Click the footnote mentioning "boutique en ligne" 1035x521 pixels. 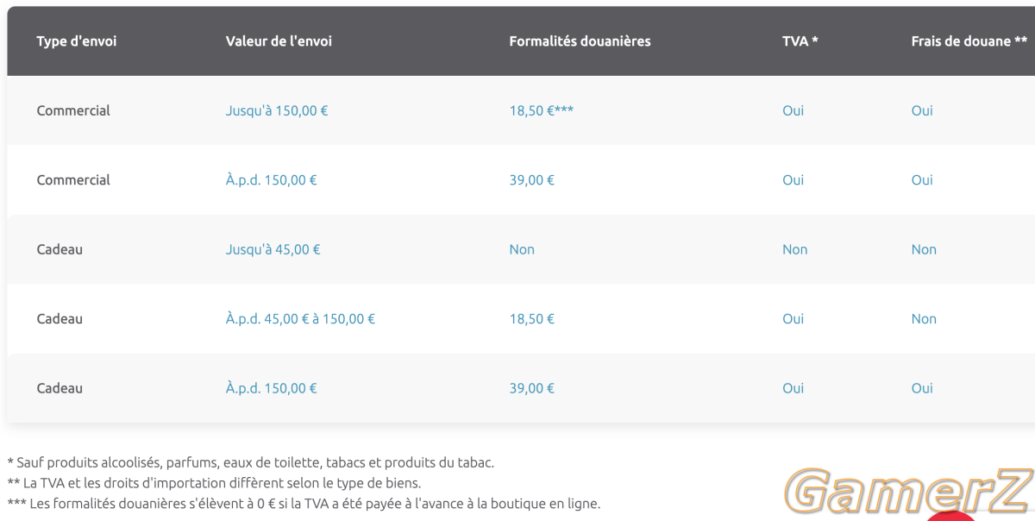[x=304, y=503]
